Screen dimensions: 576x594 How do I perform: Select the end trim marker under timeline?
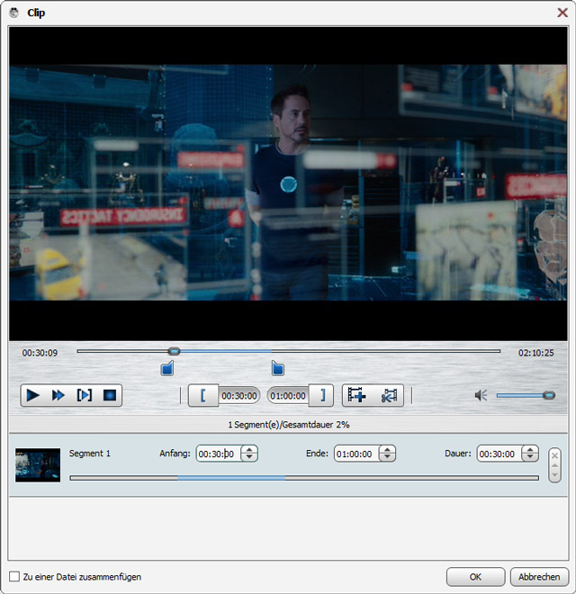click(278, 368)
